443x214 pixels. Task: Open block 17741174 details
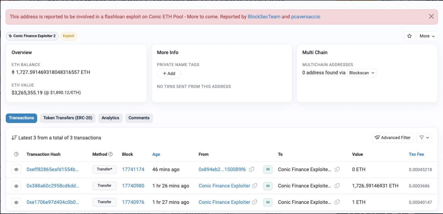point(133,169)
